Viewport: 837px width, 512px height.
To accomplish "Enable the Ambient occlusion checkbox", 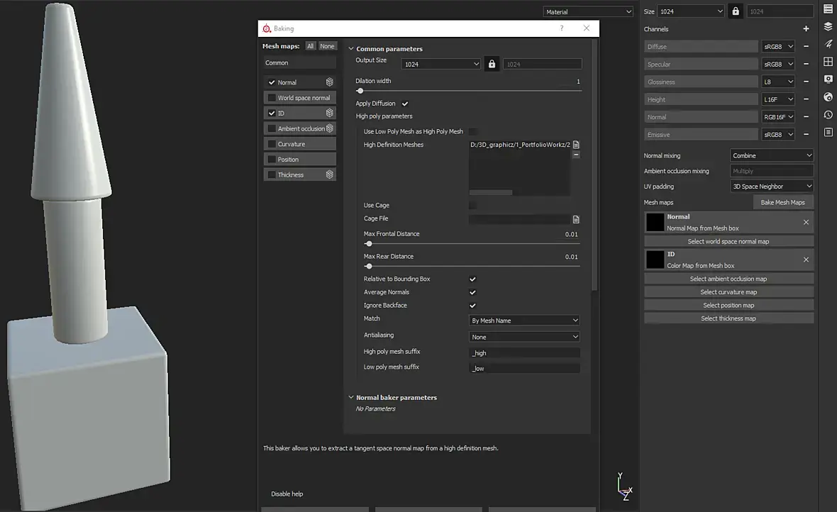I will tap(272, 128).
